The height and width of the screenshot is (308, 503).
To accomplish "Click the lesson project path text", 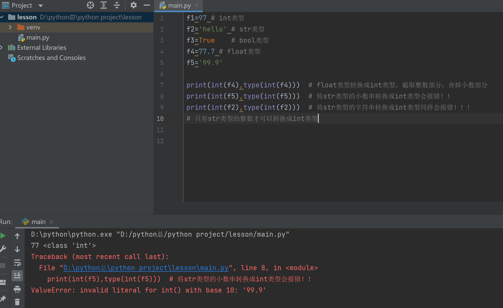I will 91,17.
